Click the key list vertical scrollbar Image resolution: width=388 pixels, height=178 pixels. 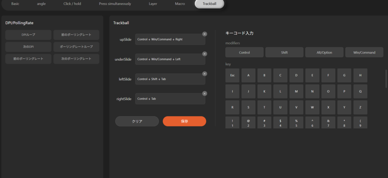386,78
